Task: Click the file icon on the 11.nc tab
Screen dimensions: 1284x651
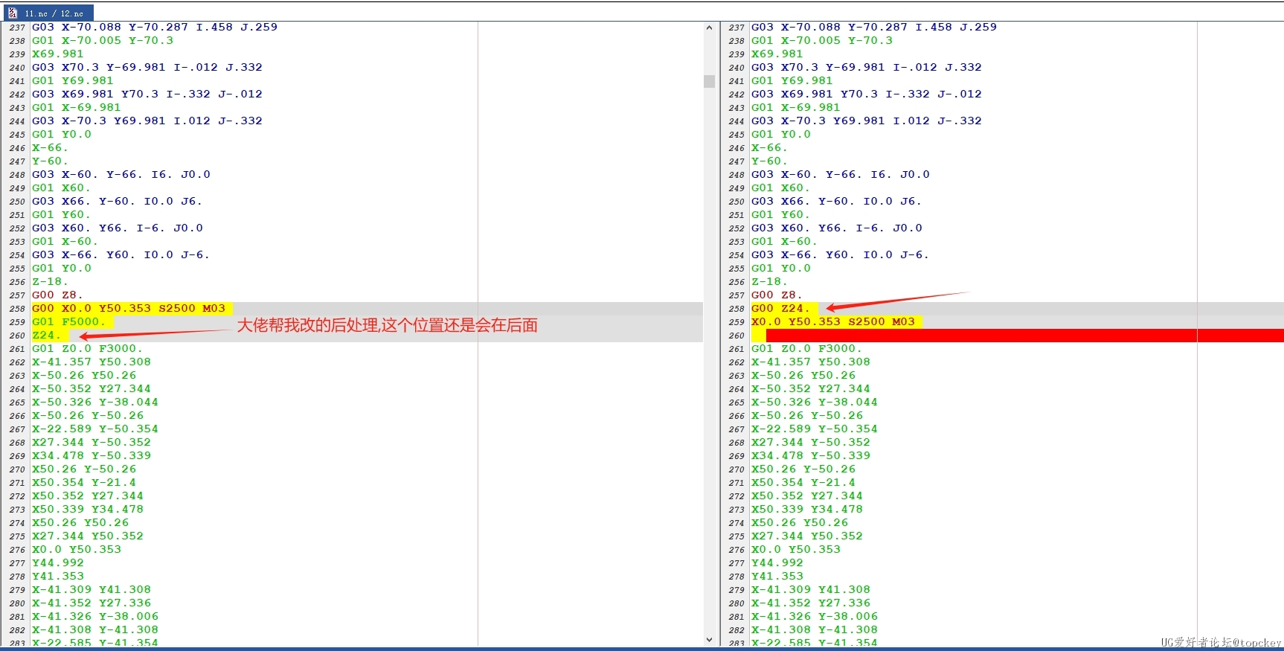Action: (x=13, y=13)
